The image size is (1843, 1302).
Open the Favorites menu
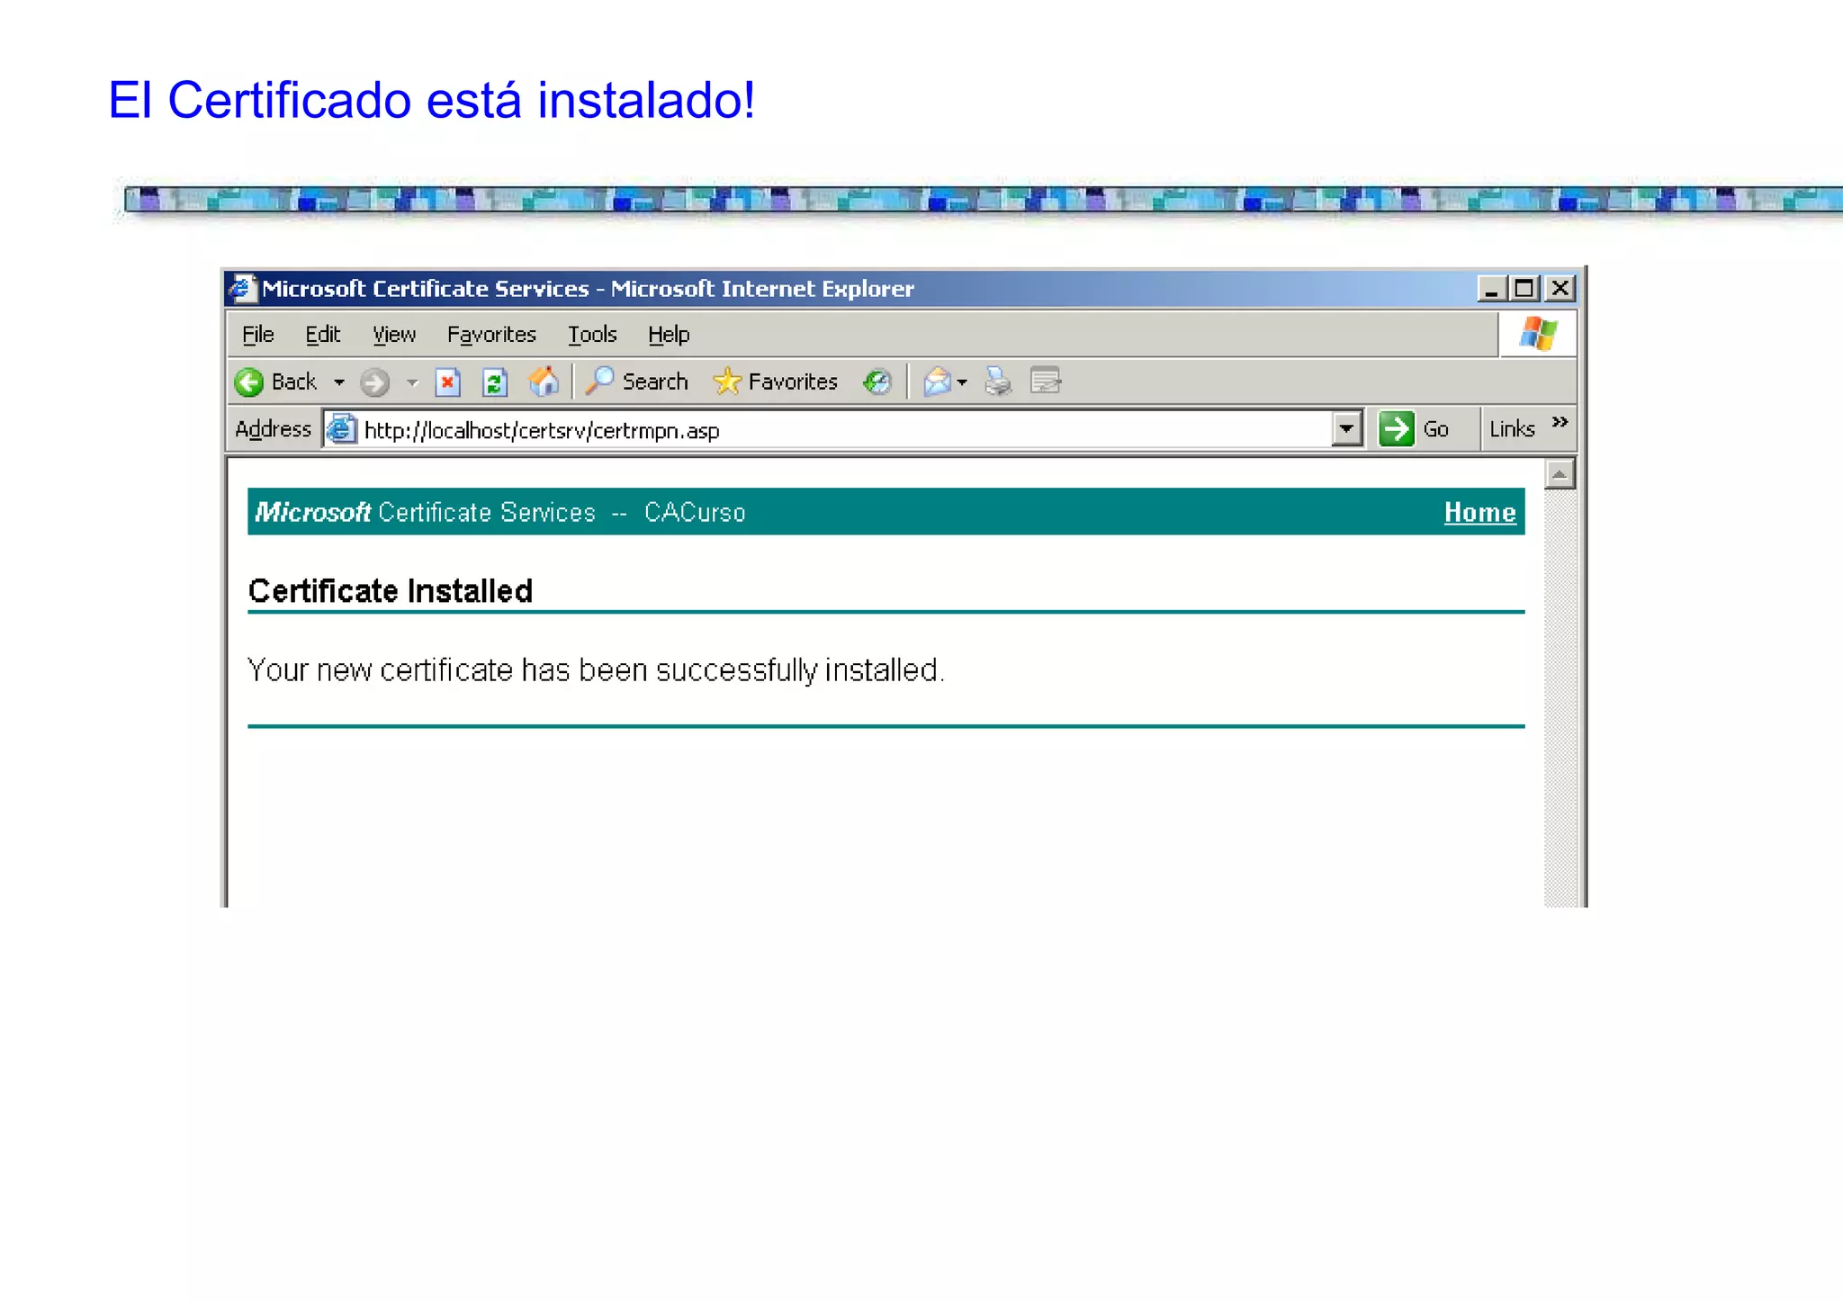pyautogui.click(x=491, y=335)
